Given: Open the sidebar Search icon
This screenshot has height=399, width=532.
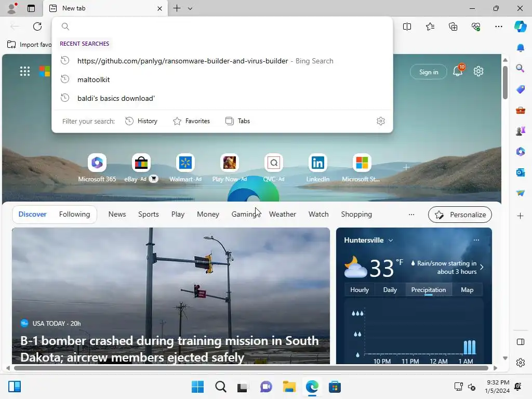Looking at the screenshot, I should 520,69.
